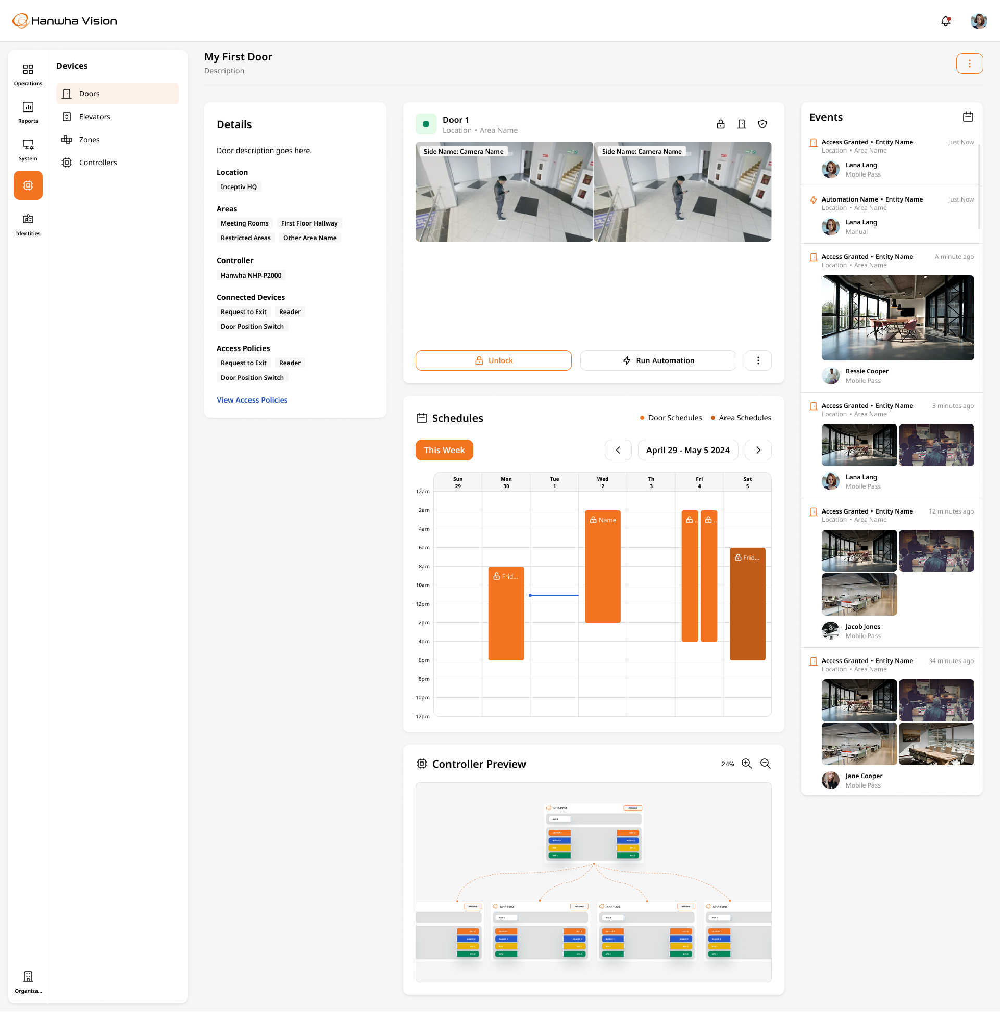Open the Reports section
The width and height of the screenshot is (1000, 1012).
pyautogui.click(x=28, y=113)
